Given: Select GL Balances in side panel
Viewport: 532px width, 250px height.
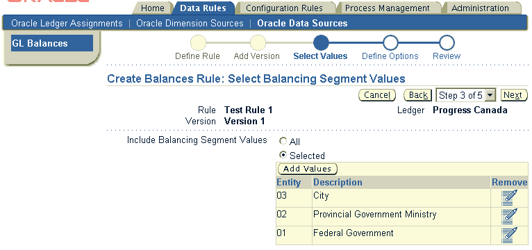Looking at the screenshot, I should (52, 43).
